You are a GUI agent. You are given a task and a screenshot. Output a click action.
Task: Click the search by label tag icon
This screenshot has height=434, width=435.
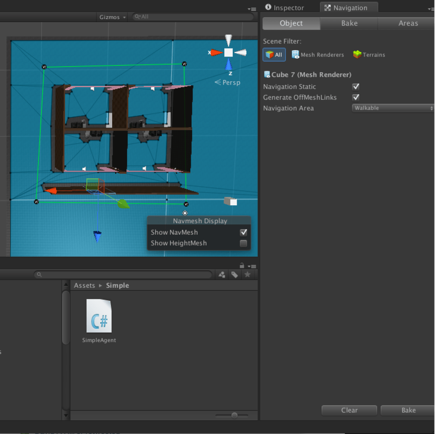tap(234, 275)
